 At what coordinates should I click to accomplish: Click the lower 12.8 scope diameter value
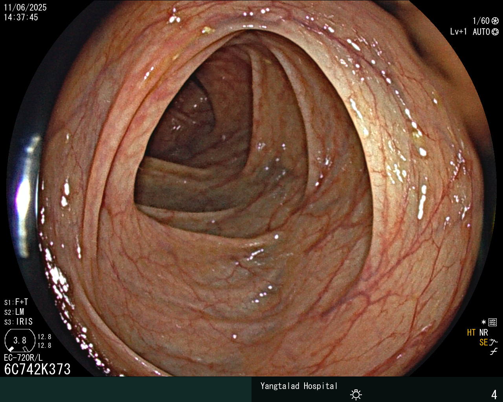point(44,345)
